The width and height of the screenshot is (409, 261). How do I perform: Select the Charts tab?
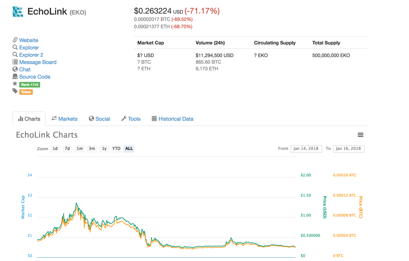coord(29,119)
